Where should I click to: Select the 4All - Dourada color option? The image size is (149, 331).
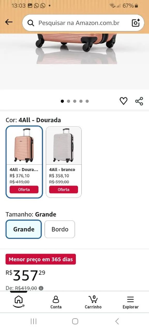[x=24, y=162]
